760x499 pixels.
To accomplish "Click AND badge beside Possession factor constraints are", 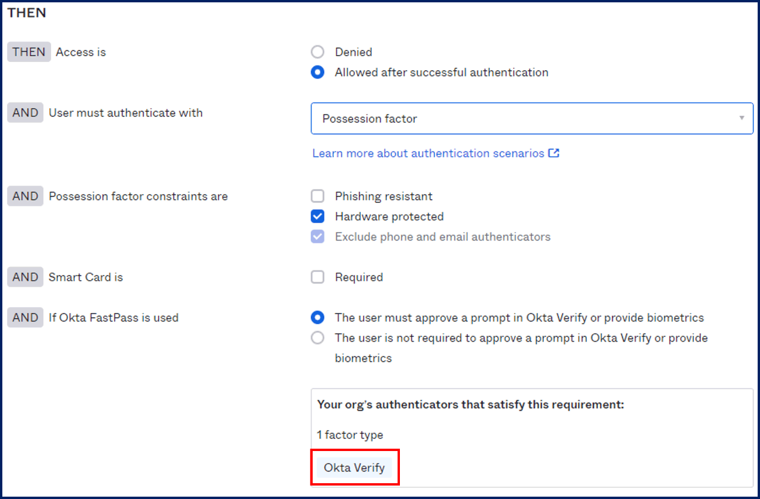I will pyautogui.click(x=25, y=197).
